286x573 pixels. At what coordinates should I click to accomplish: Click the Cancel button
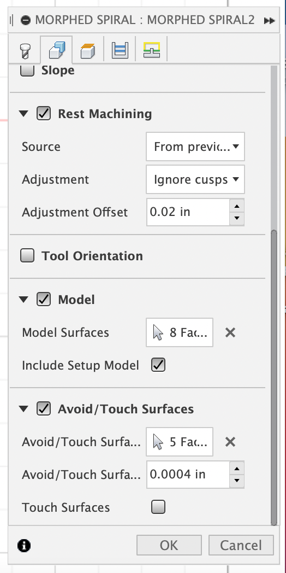click(241, 545)
